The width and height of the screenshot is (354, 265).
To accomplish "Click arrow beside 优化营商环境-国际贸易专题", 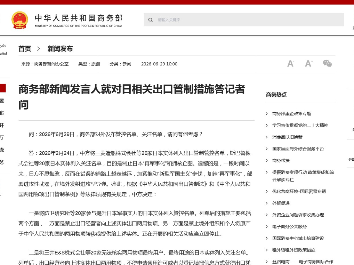I will coord(267,192).
